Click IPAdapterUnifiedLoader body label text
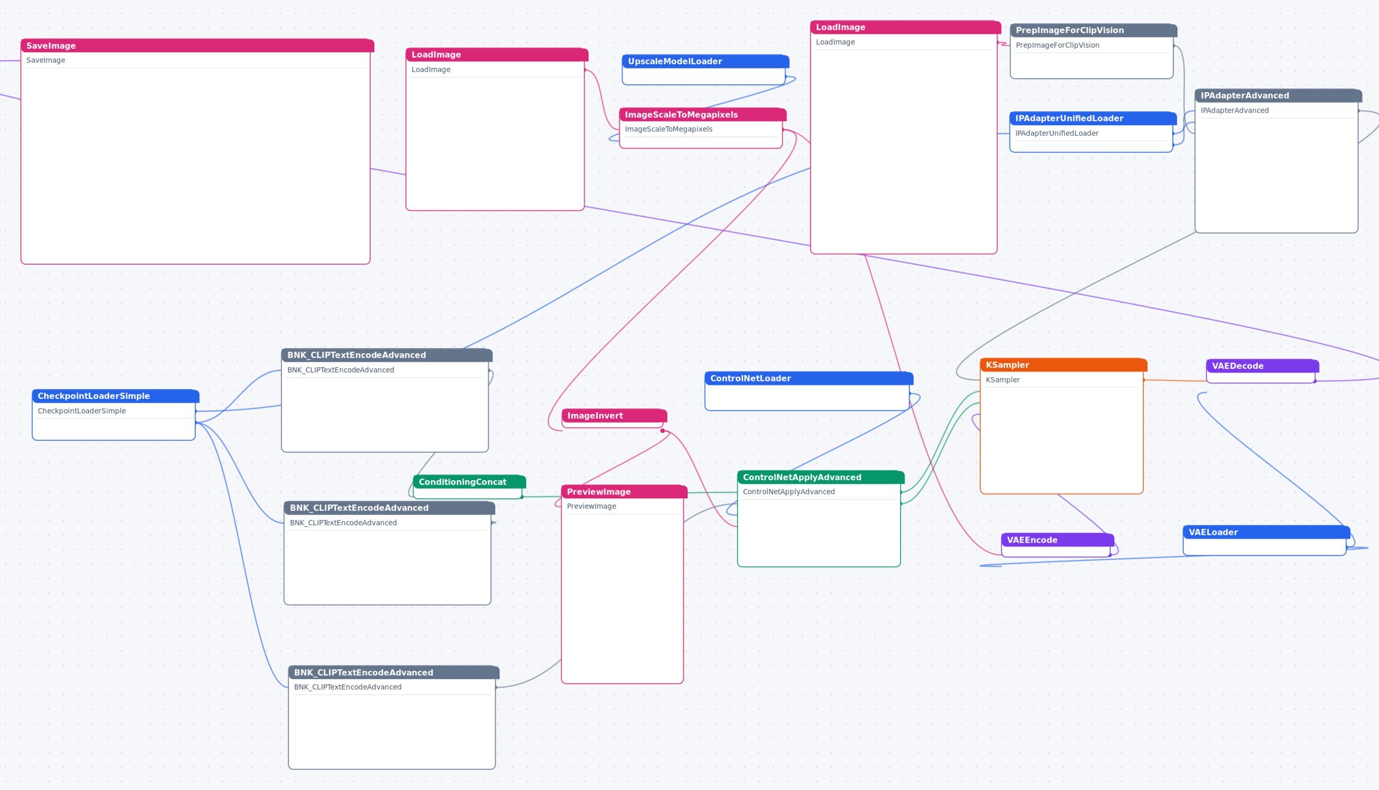 pyautogui.click(x=1057, y=133)
